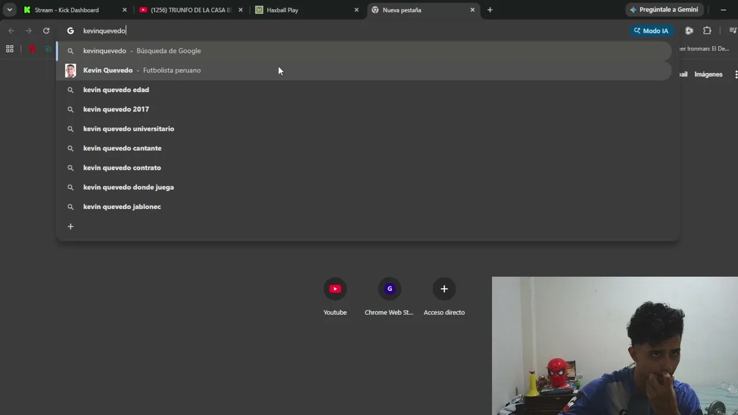Choose the Kevin Quevedo Futbolista peruano suggestion

pos(364,70)
